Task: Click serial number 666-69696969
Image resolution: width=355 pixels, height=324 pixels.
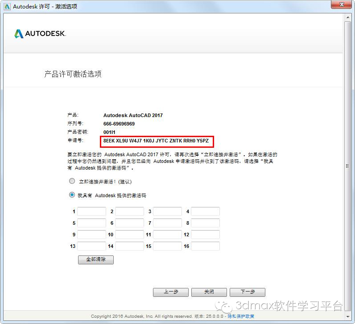Action: (x=119, y=124)
